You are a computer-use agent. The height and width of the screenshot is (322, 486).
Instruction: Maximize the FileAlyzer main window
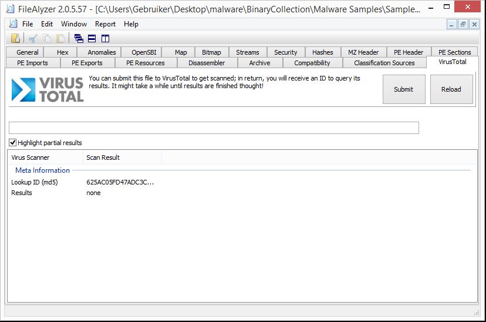pos(447,6)
